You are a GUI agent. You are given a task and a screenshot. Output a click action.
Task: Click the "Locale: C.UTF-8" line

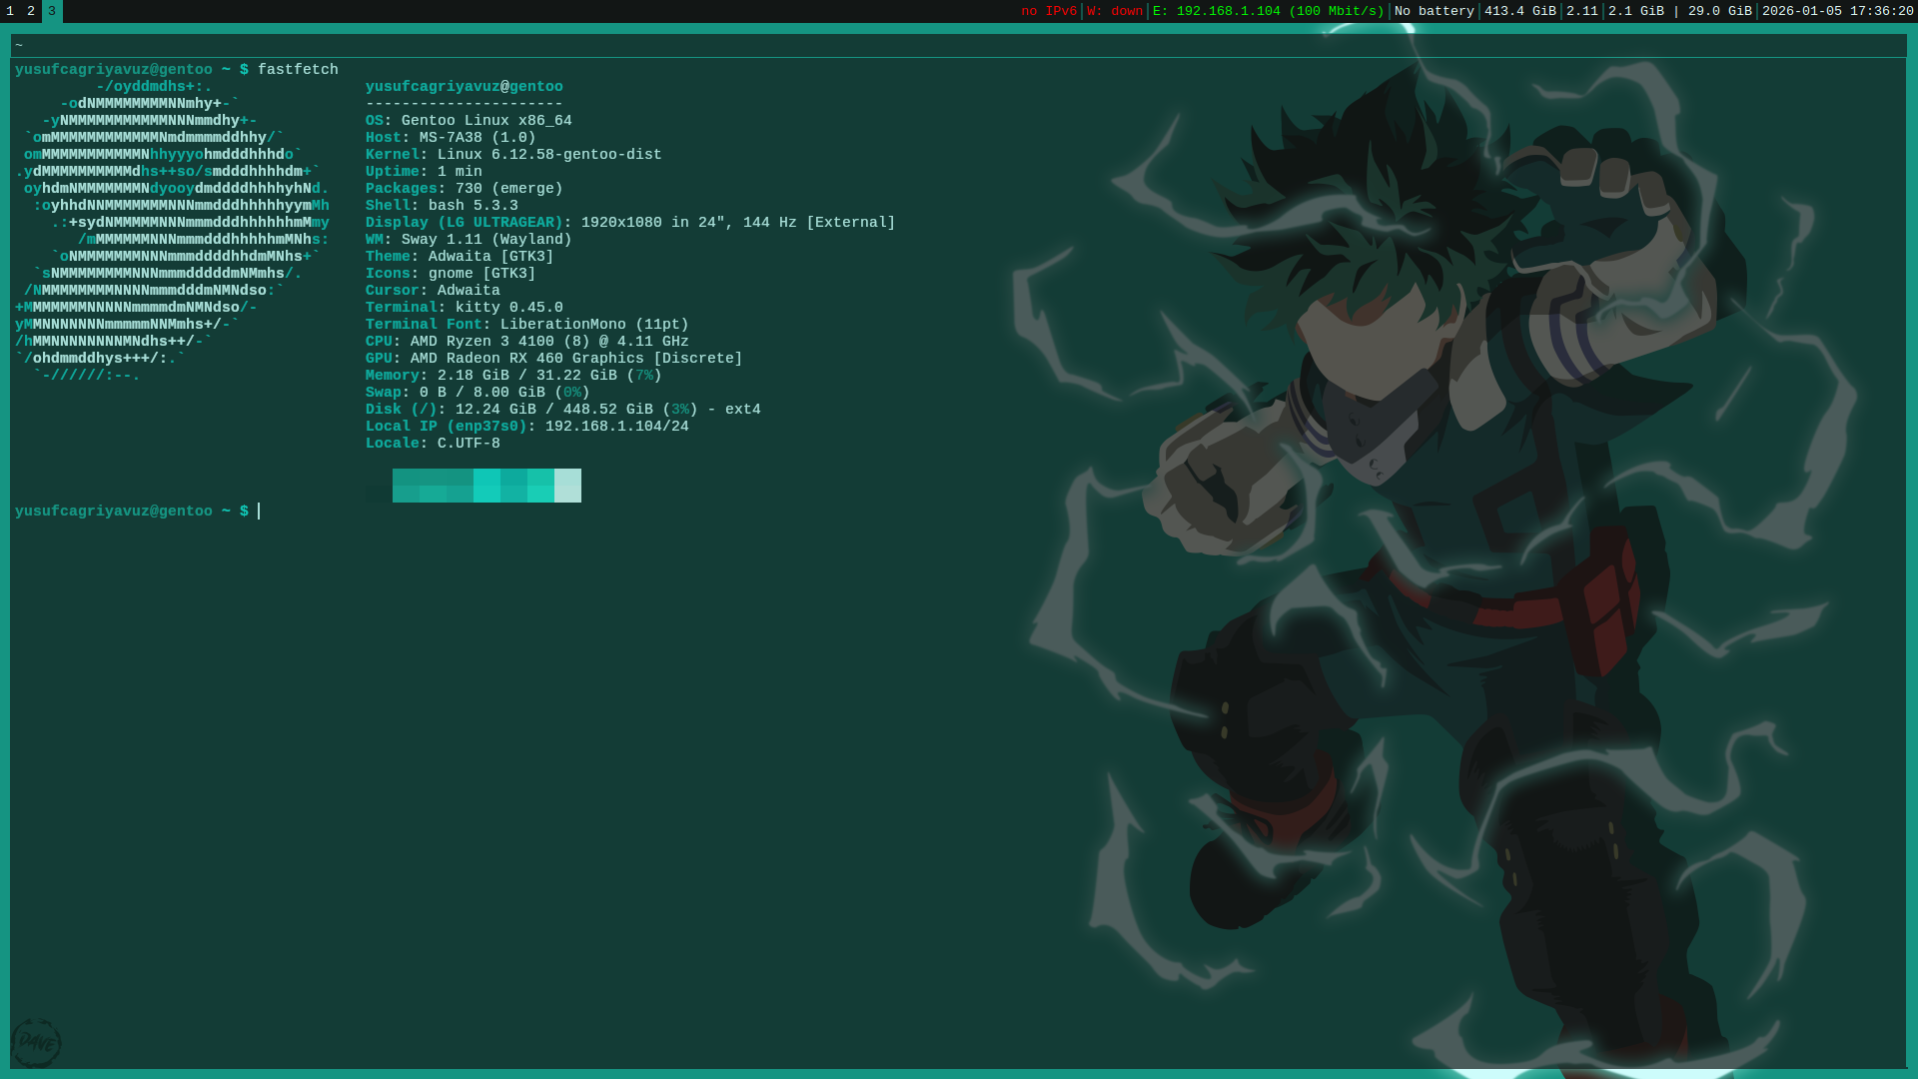pos(433,444)
